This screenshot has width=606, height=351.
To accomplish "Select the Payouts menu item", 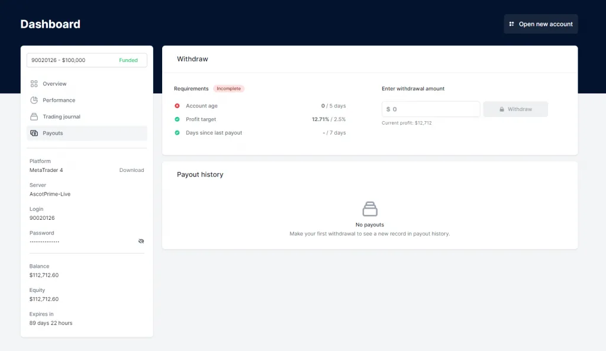I will [x=53, y=133].
